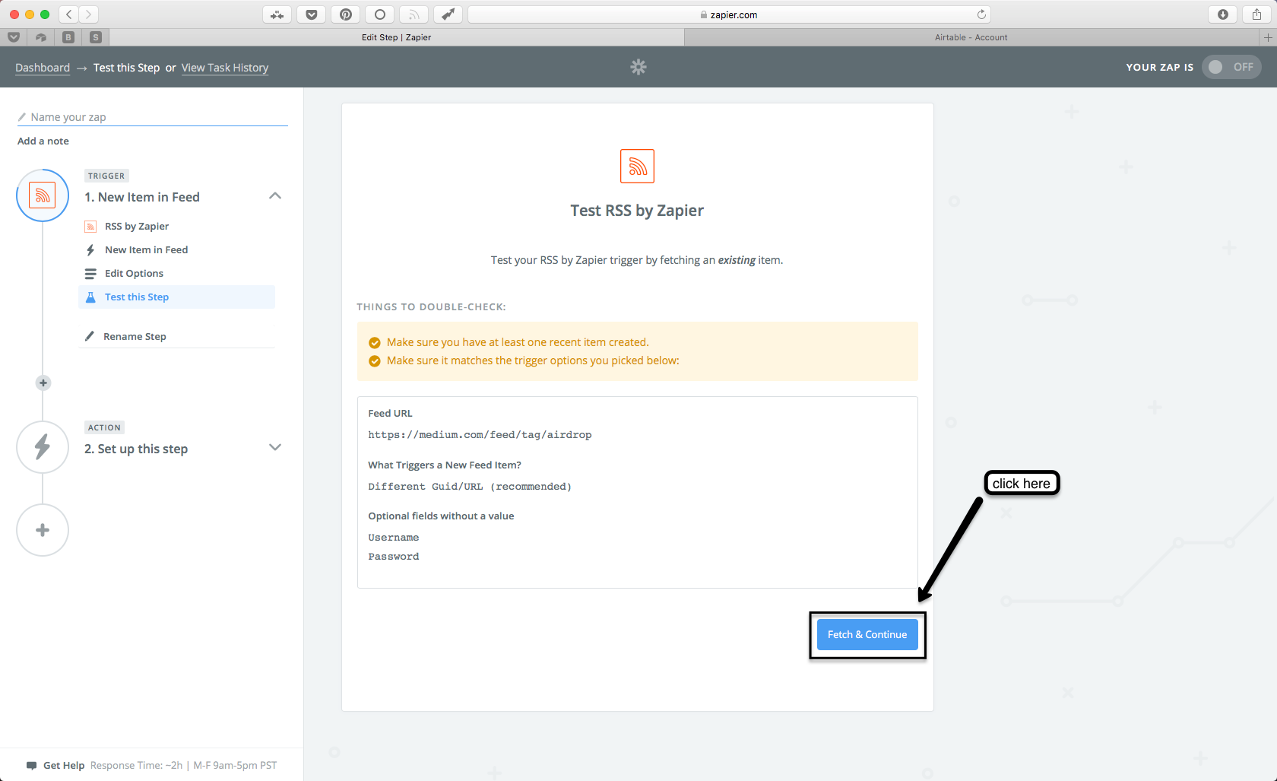Click the list icon beside Edit Options
This screenshot has height=781, width=1277.
tap(90, 273)
